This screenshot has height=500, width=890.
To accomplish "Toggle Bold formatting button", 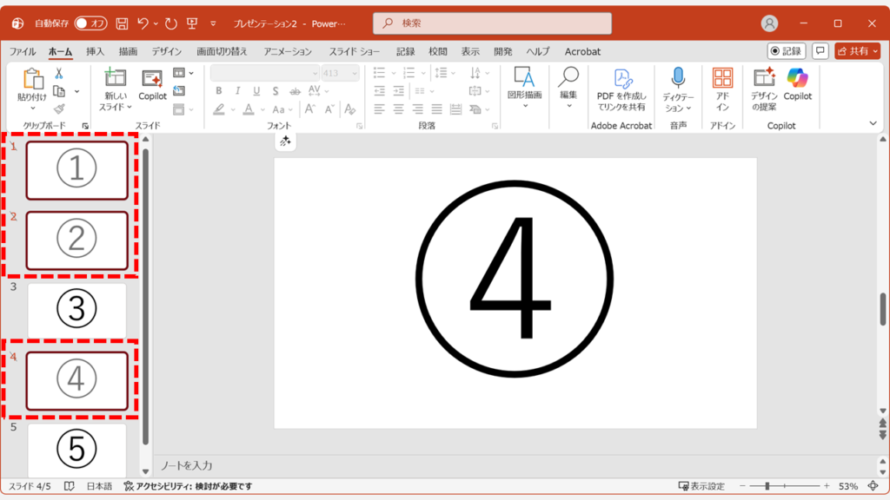I will (x=218, y=91).
